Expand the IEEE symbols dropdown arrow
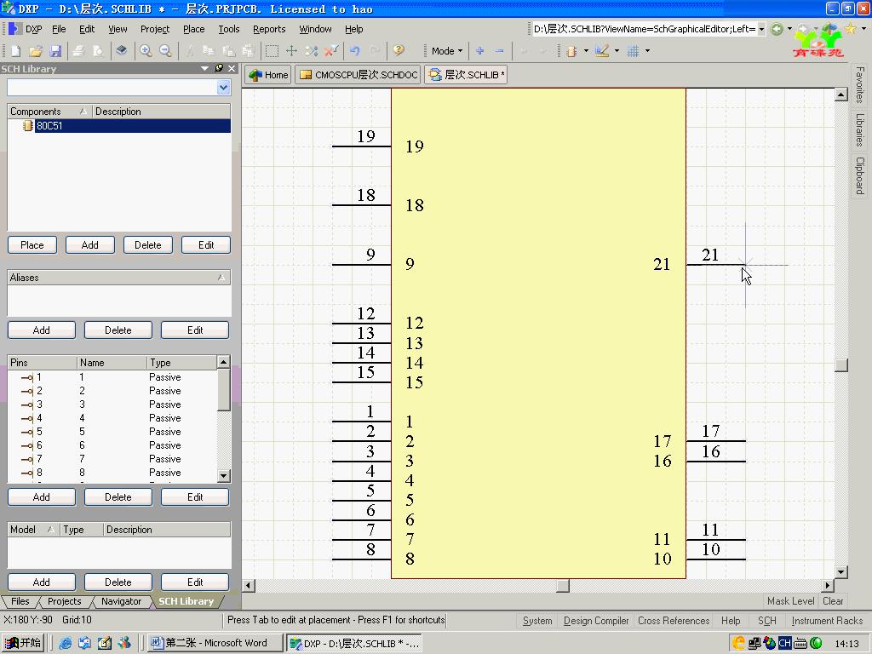 point(586,51)
